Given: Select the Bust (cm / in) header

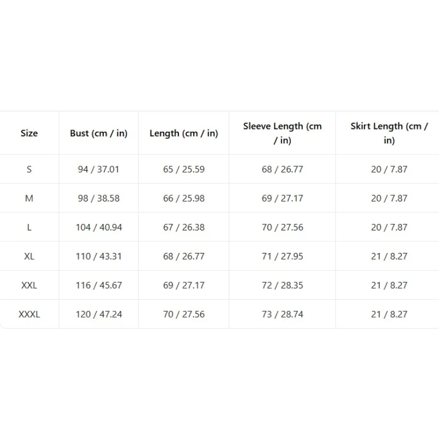Looking at the screenshot, I should click(x=99, y=133).
